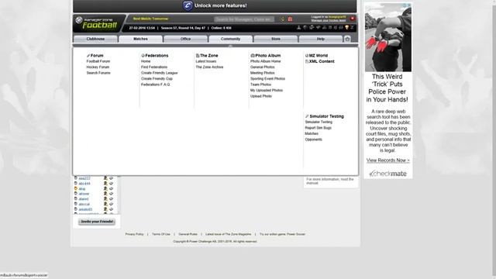Screen dimensions: 496x279
Task: Click the ManagerZone Football logo
Action: click(x=96, y=23)
